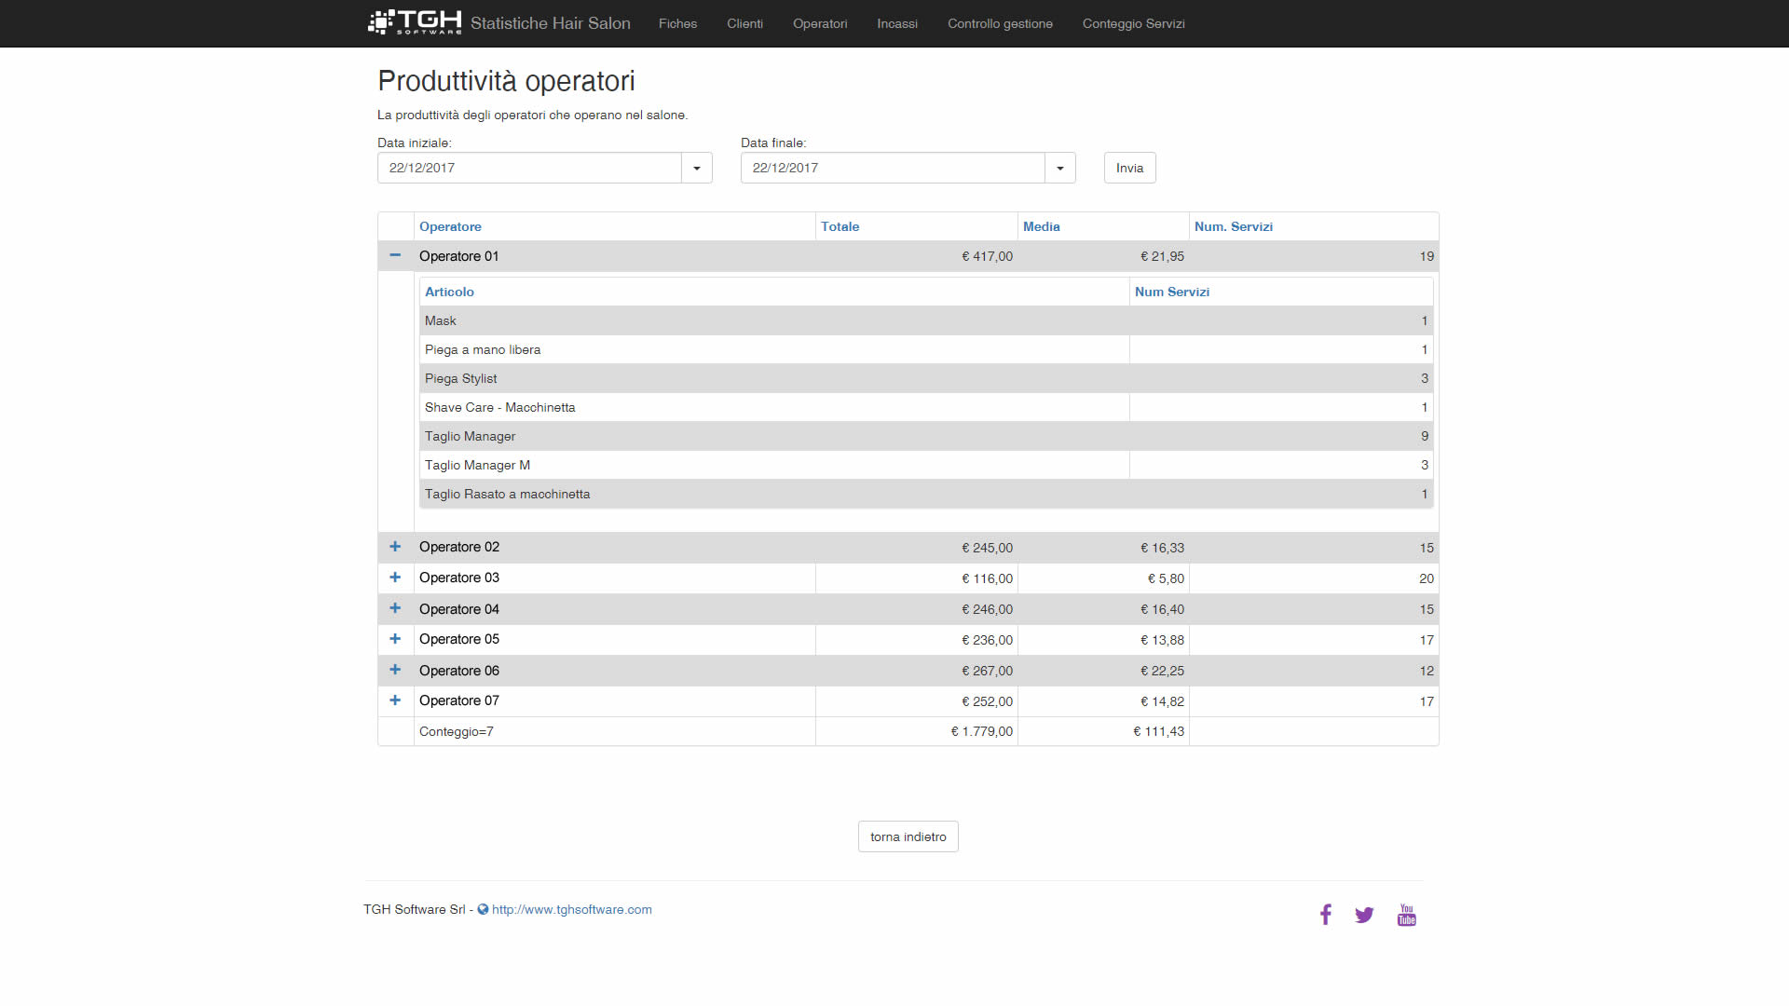The width and height of the screenshot is (1789, 1006).
Task: Open the YouTube channel icon
Action: pos(1406,915)
